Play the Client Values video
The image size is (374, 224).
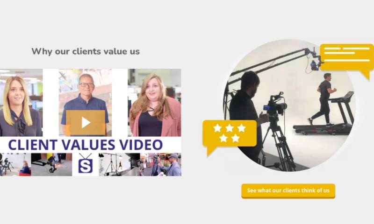click(x=86, y=122)
